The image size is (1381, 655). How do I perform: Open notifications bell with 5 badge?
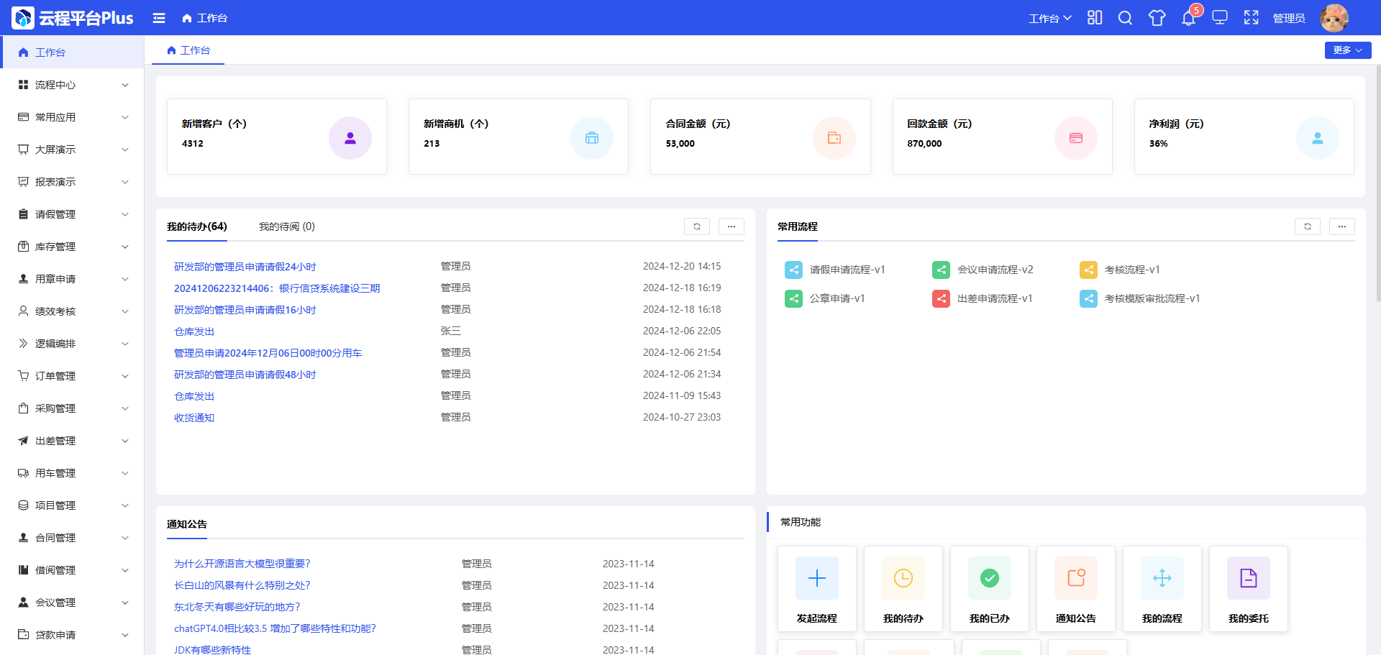click(x=1189, y=18)
